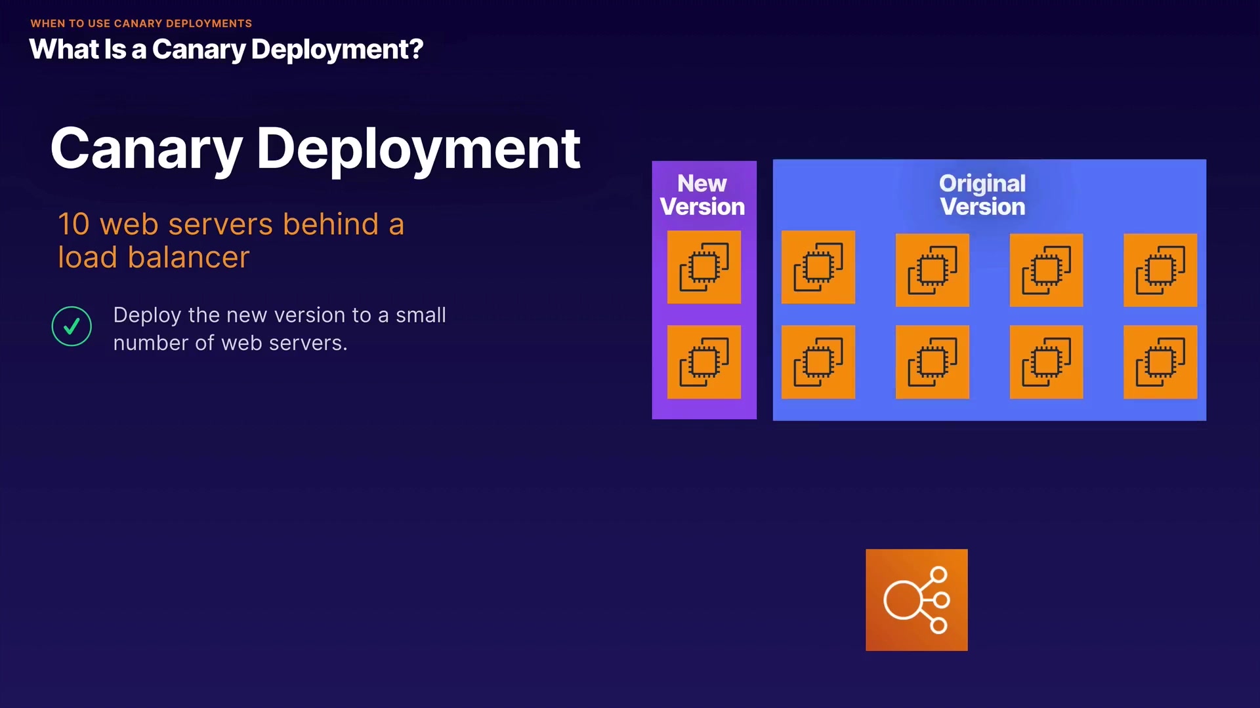
Task: Click the Original Version label
Action: click(x=982, y=195)
